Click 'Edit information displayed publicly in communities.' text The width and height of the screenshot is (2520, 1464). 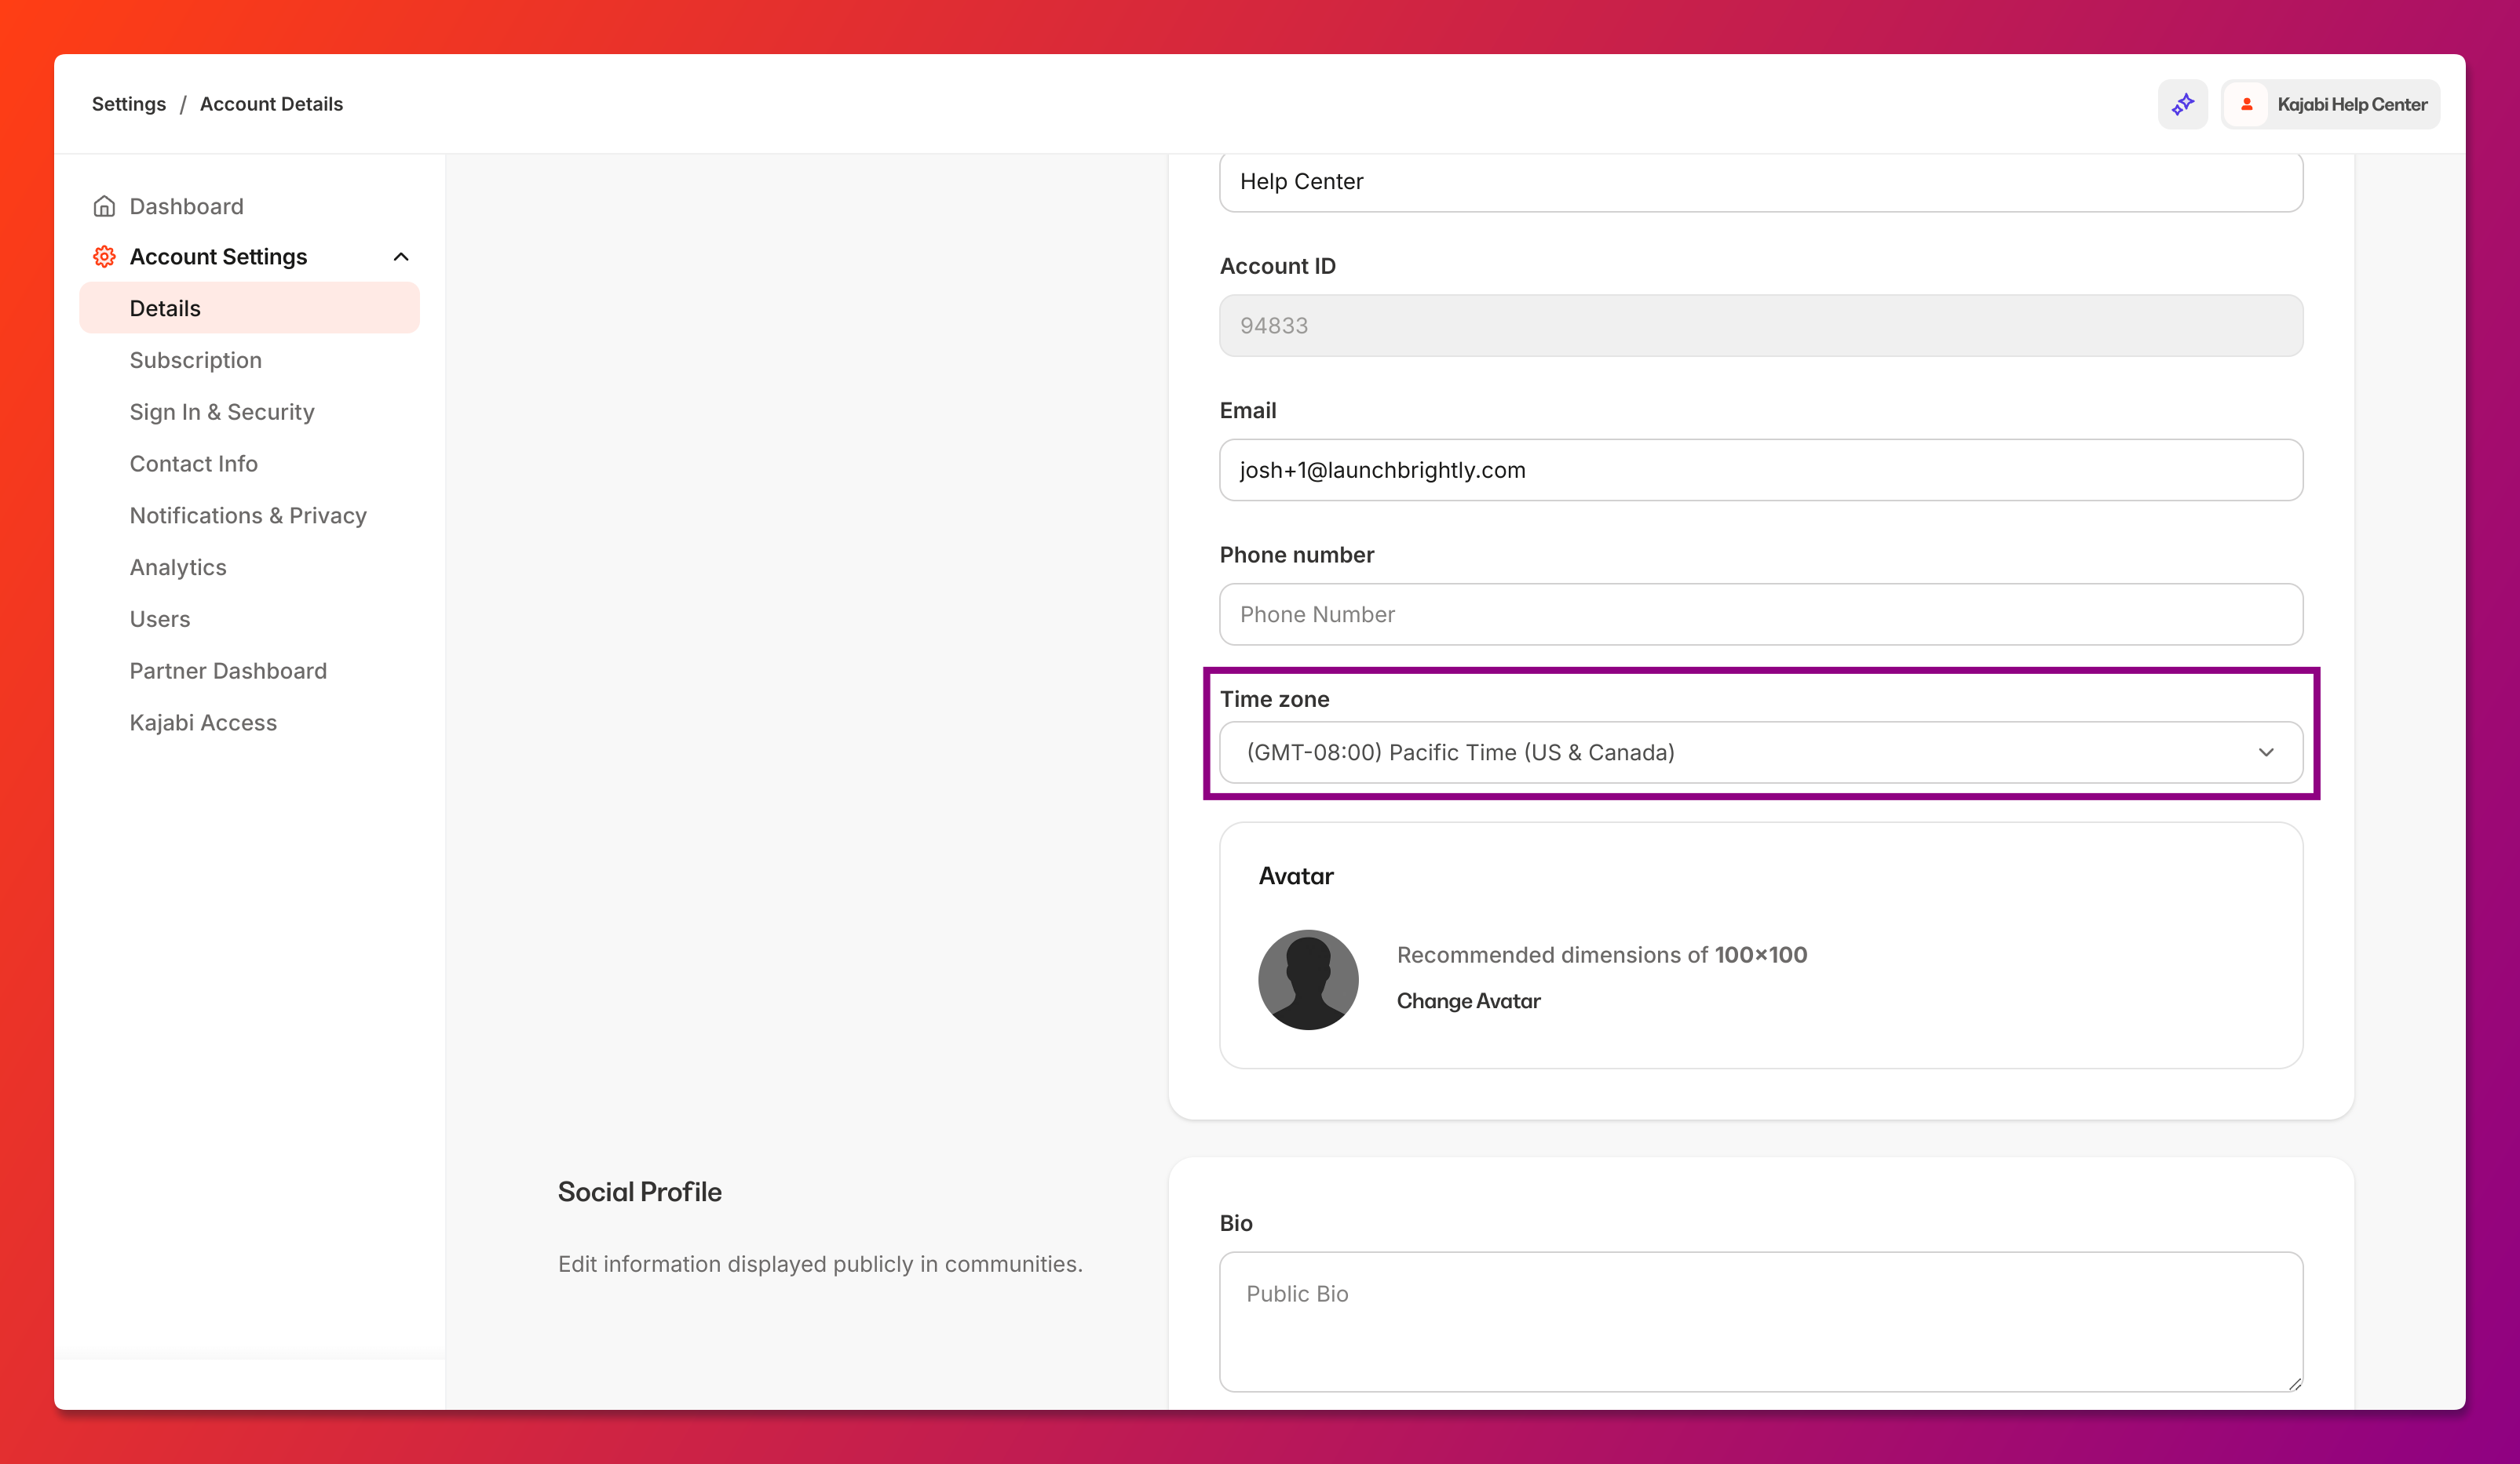coord(820,1264)
